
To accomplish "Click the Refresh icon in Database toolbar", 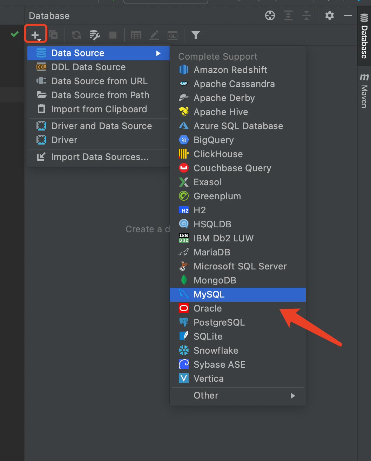I will click(x=76, y=35).
